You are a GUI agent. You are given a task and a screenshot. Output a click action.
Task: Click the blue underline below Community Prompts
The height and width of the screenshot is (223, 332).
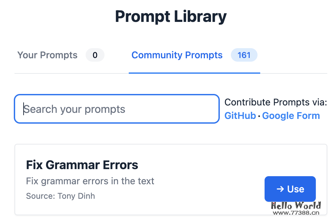(x=194, y=73)
